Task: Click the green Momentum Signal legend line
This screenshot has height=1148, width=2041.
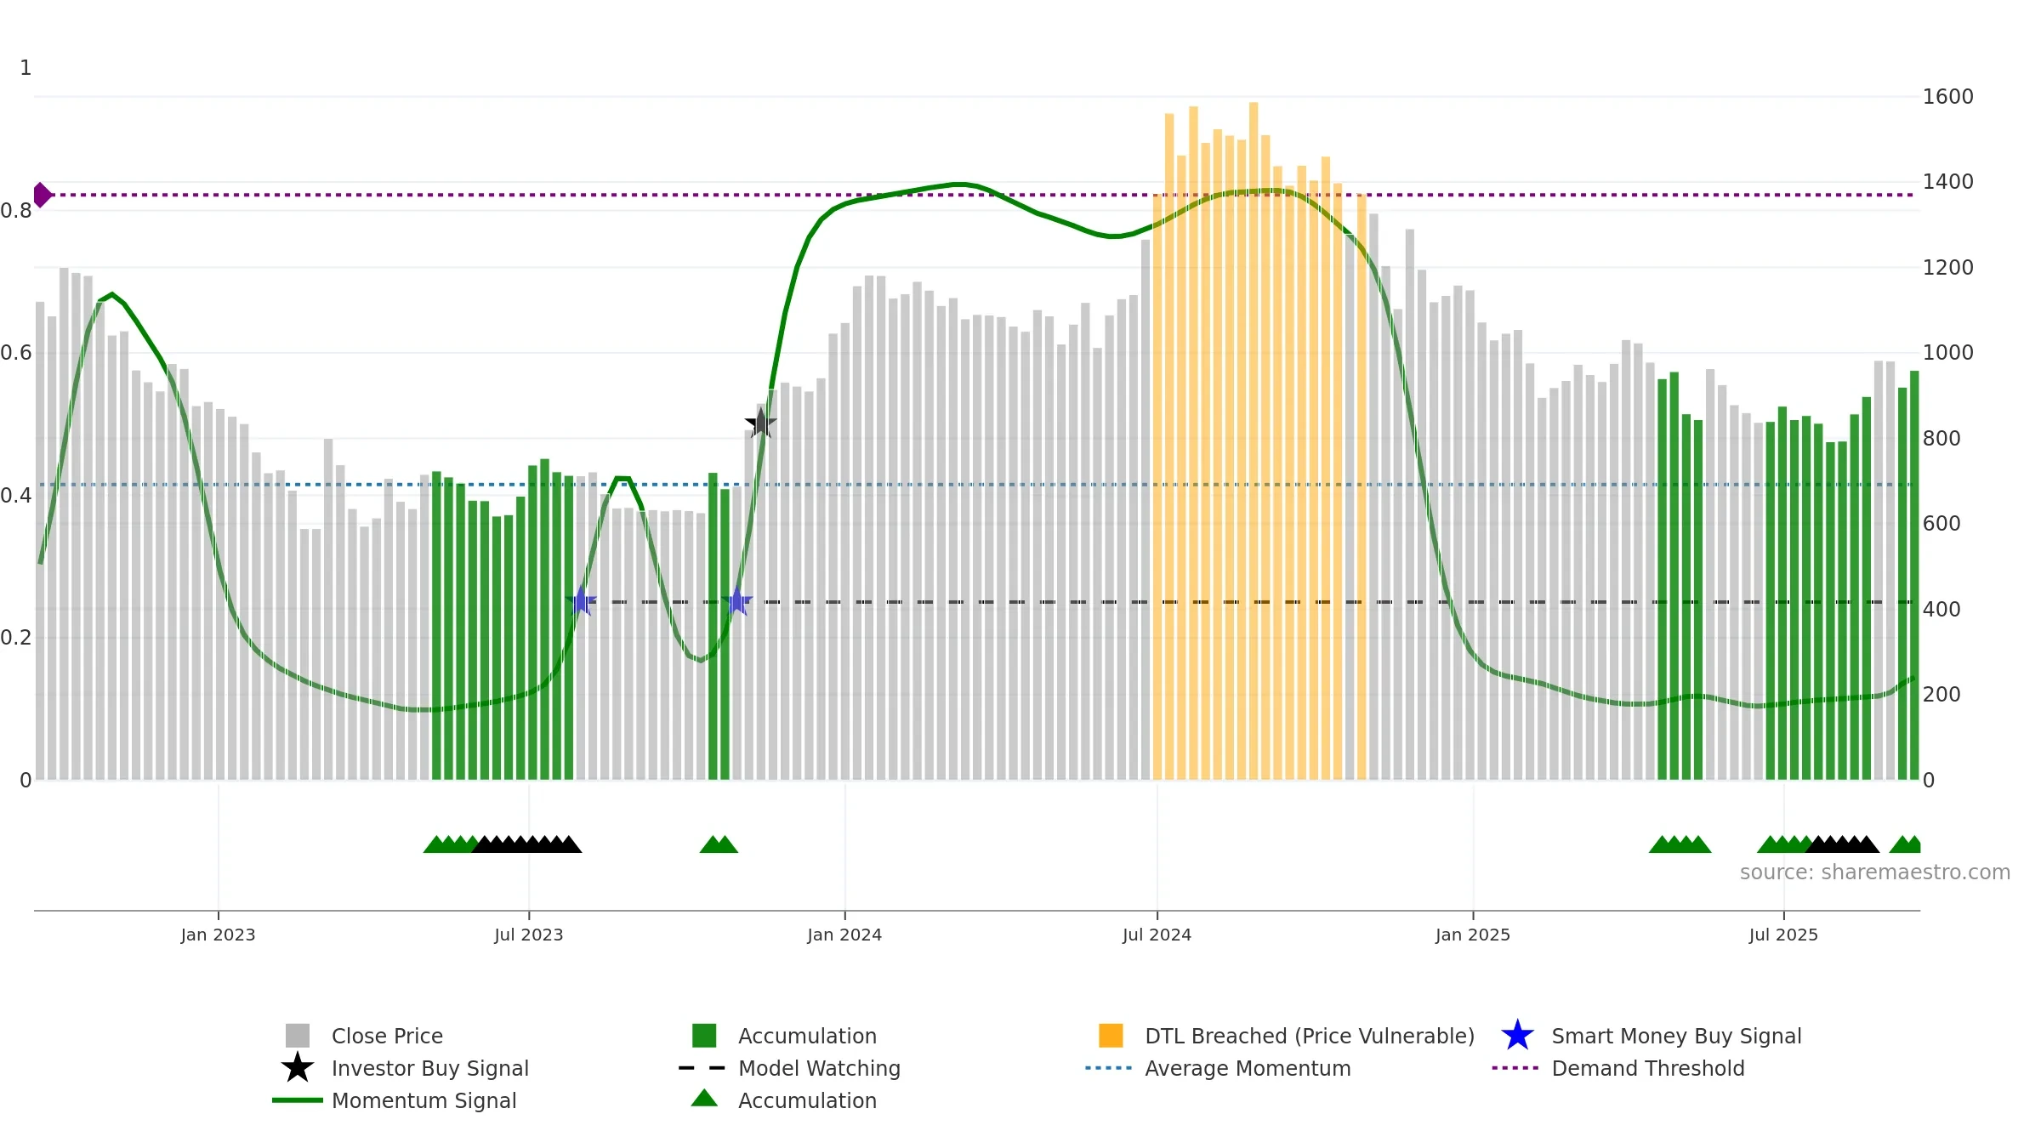Action: pyautogui.click(x=298, y=1100)
